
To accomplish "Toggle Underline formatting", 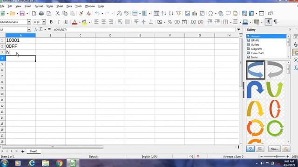I will click(x=66, y=22).
